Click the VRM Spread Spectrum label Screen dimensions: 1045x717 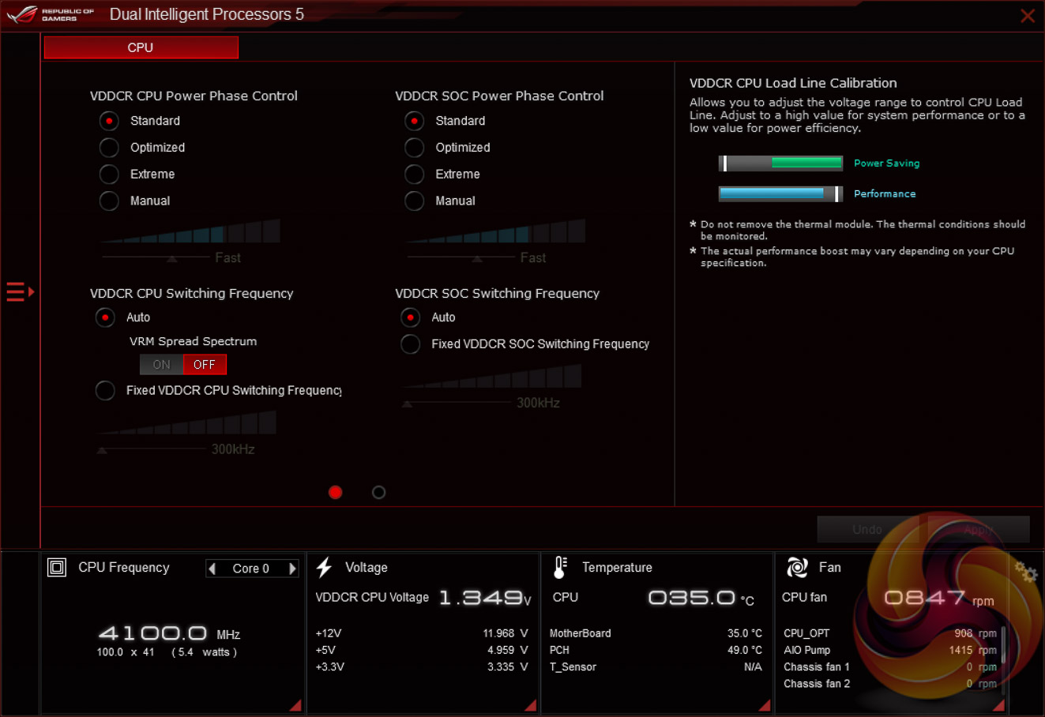click(194, 341)
